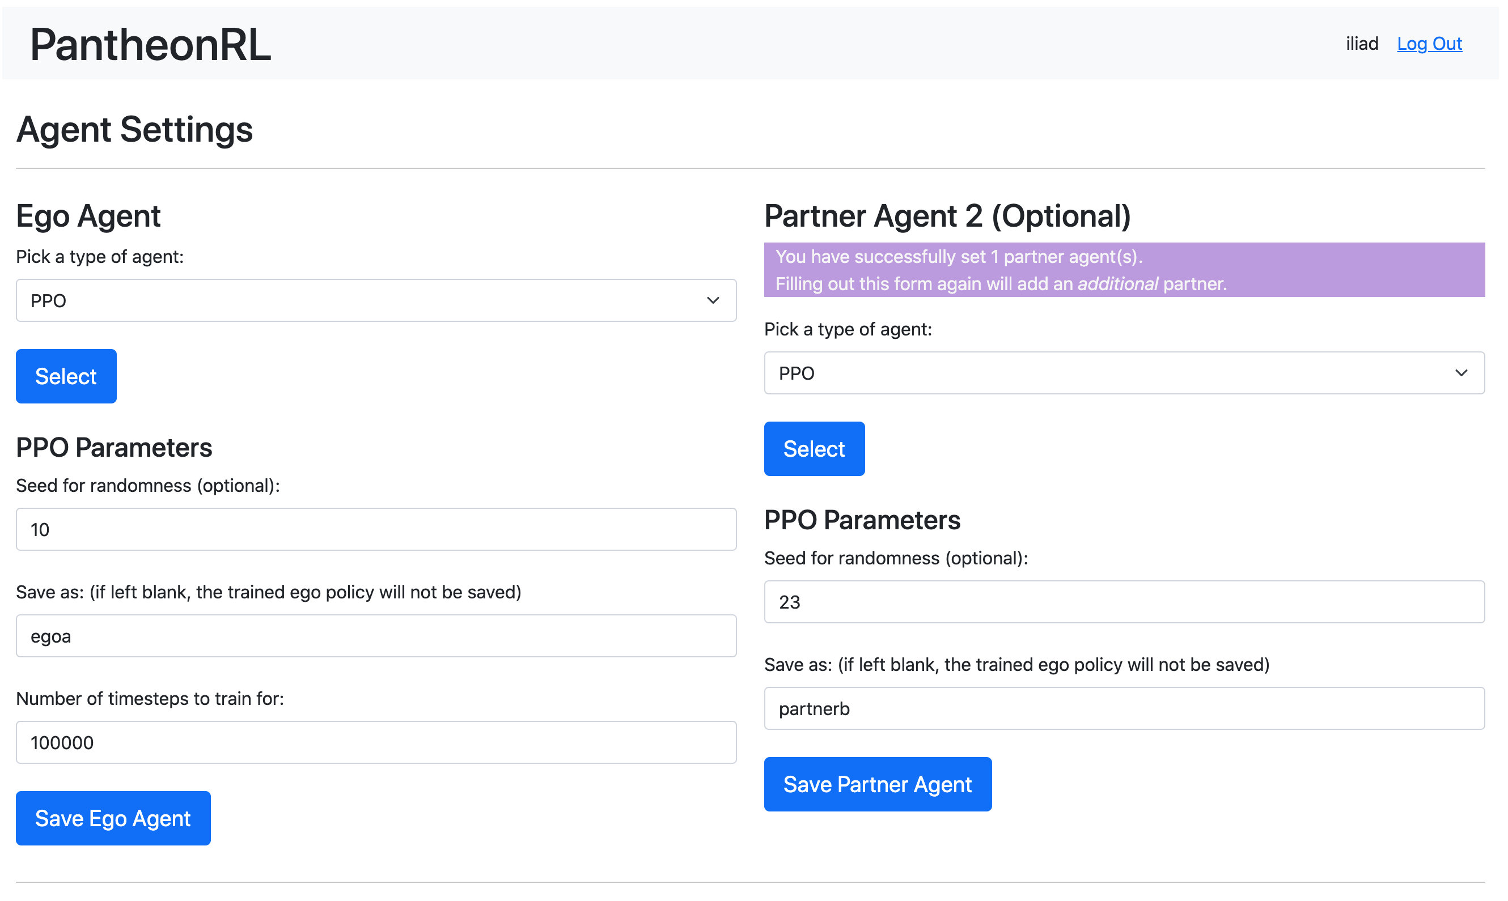The image size is (1508, 901).
Task: Click the Save Partner Agent button
Action: (x=878, y=784)
